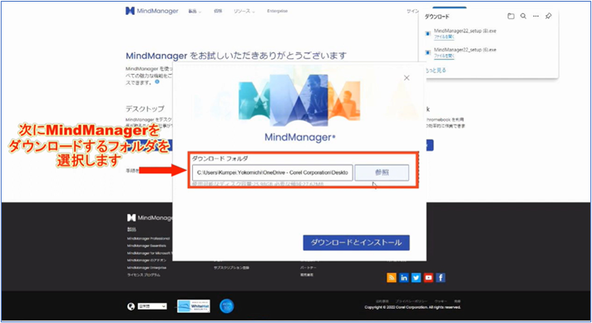Close the MindManager installer dialog

tap(407, 77)
